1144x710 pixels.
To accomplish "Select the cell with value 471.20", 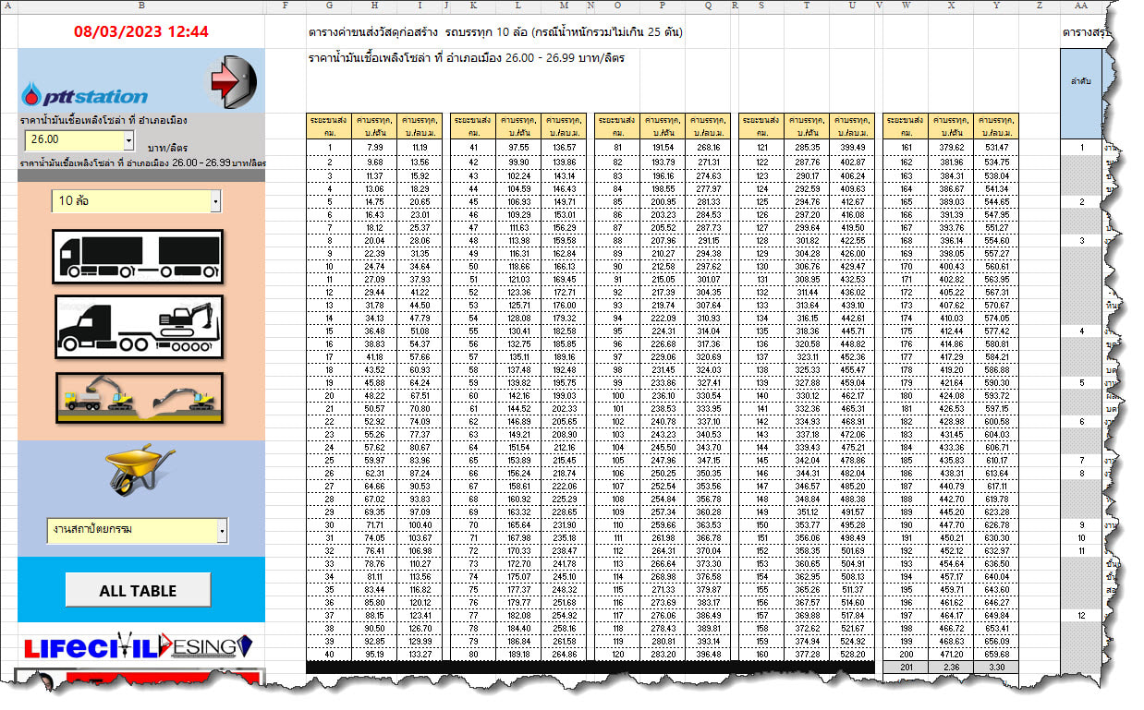I will point(952,655).
